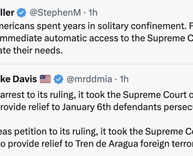Open the @StephenM profile handle
This screenshot has width=193, height=156.
coord(55,13)
